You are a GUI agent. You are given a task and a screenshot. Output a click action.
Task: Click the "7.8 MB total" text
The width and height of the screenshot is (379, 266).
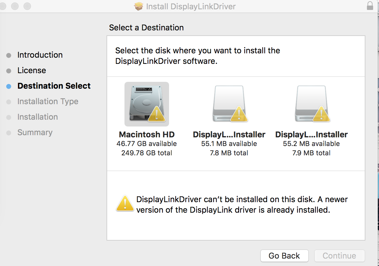229,153
